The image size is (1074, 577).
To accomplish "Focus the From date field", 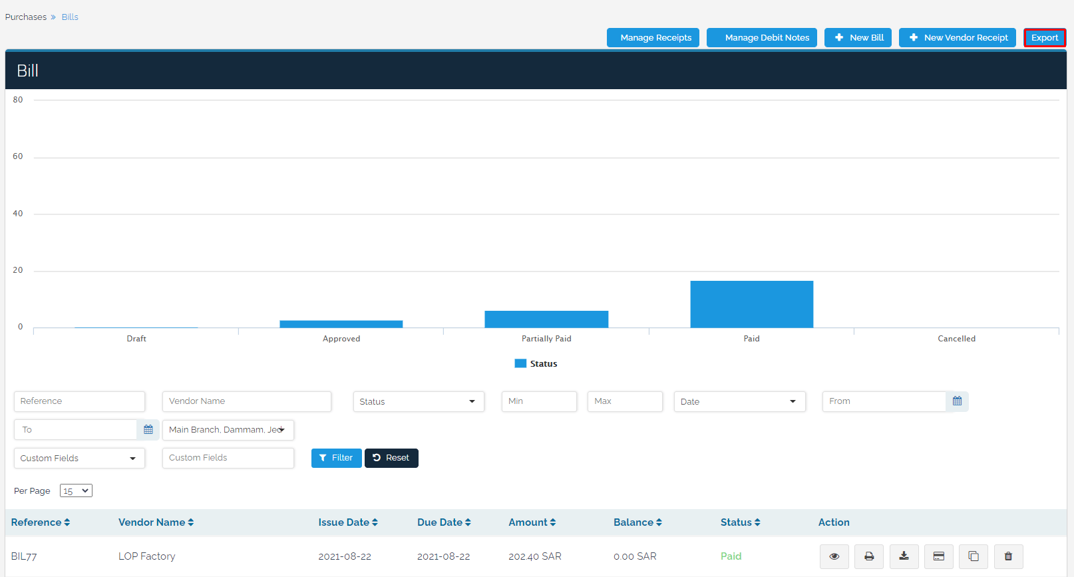I will (884, 401).
